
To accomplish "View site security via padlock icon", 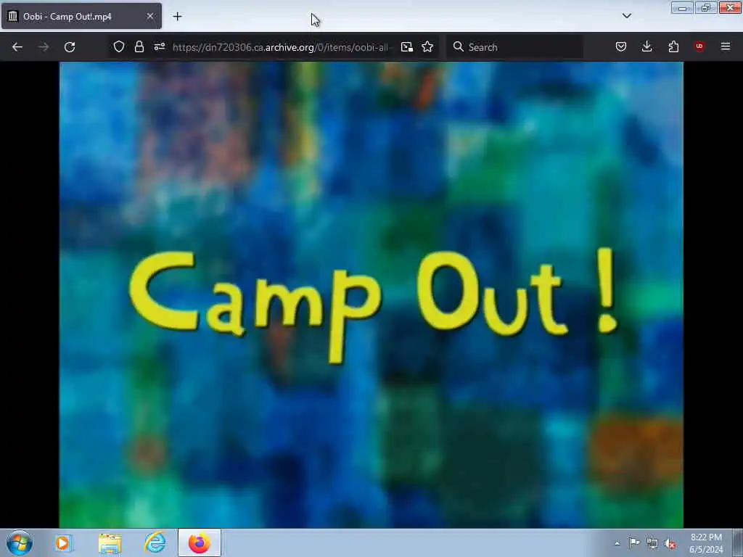I will pos(139,46).
